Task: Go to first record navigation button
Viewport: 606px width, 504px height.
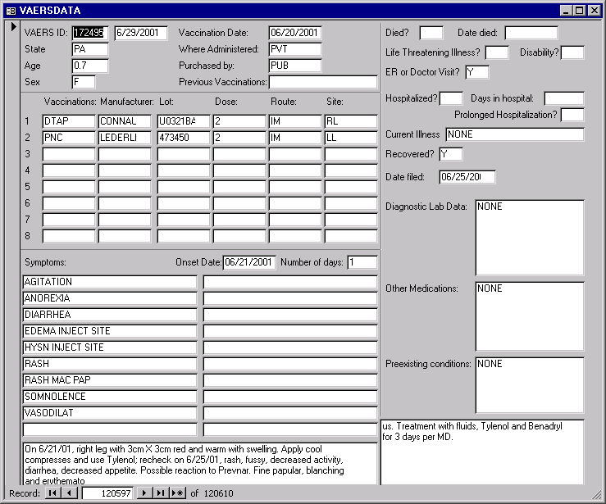Action: (52, 493)
